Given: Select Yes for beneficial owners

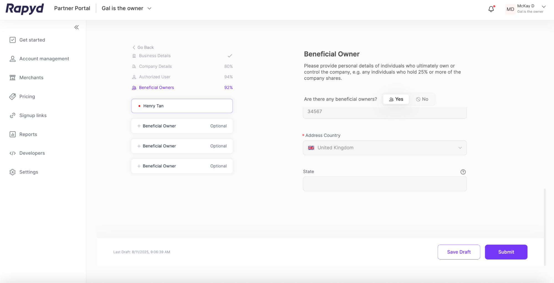Looking at the screenshot, I should tap(396, 99).
